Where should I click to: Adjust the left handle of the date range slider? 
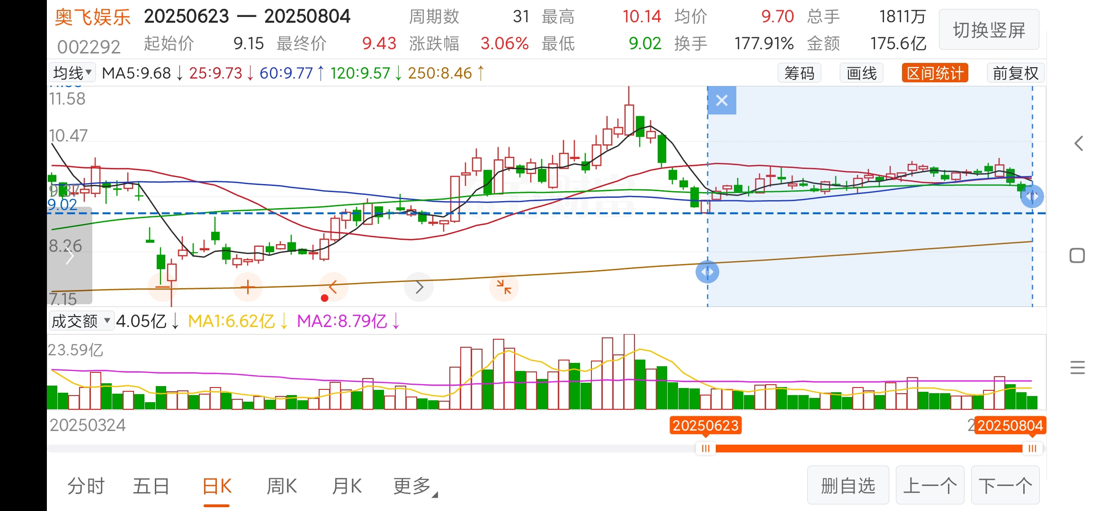(x=706, y=448)
